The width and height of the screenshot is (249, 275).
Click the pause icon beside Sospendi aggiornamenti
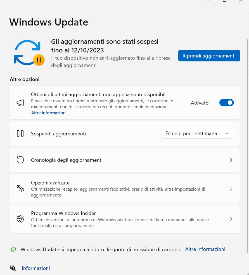point(20,133)
